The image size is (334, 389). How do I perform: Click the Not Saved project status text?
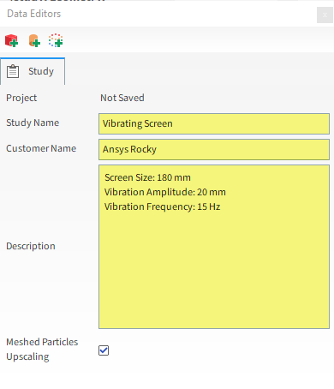[x=122, y=98]
